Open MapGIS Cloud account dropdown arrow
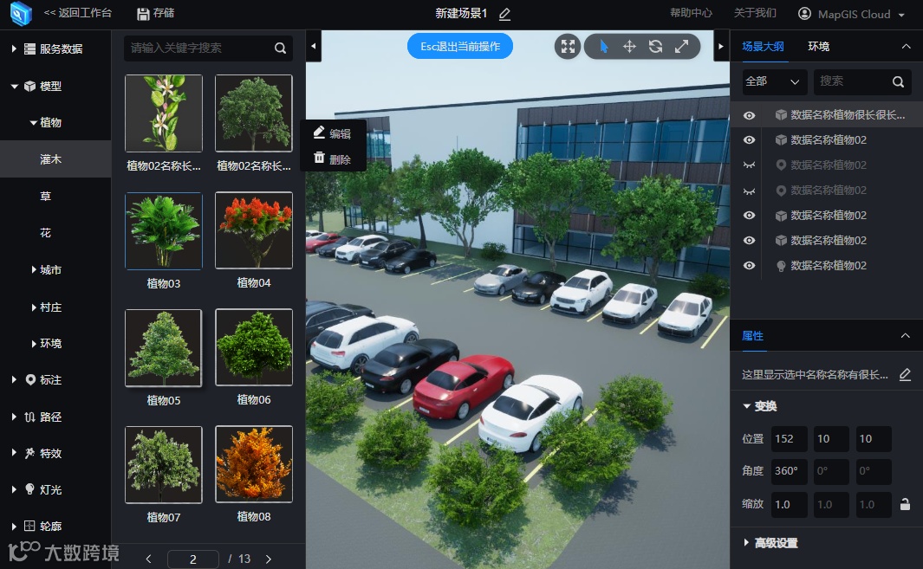 [902, 15]
